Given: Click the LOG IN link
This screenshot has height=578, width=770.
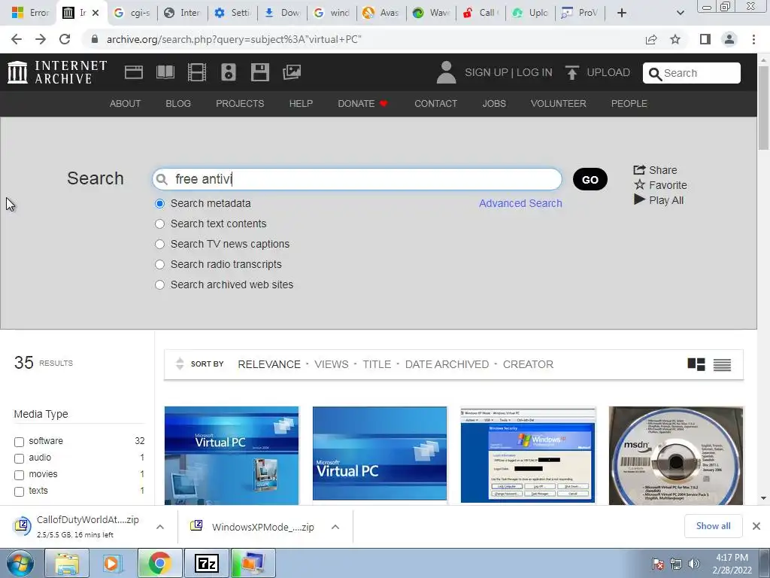Looking at the screenshot, I should [535, 72].
